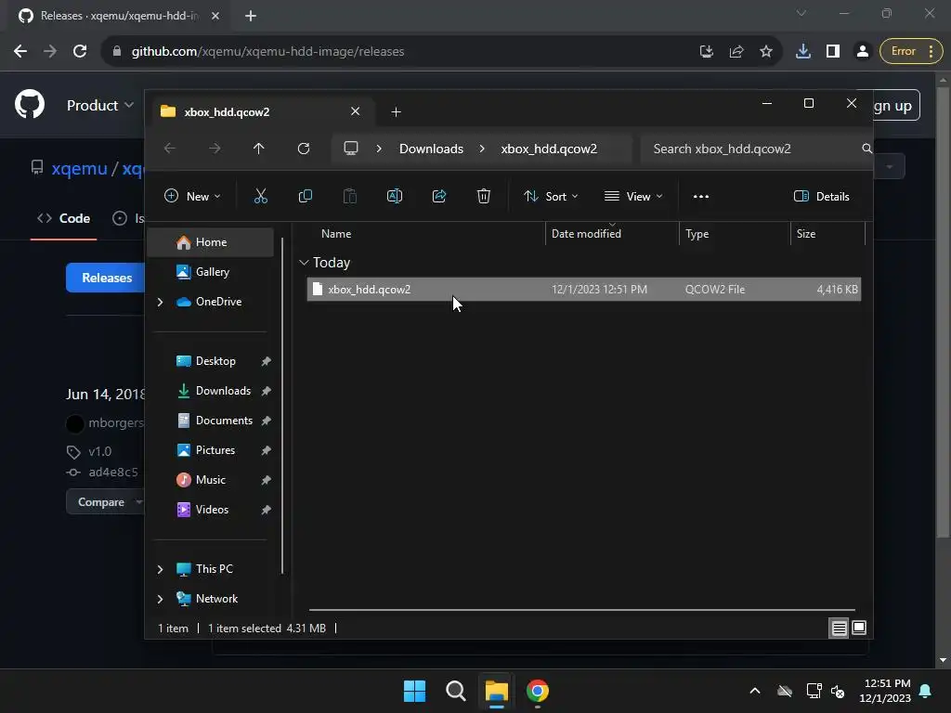Open Chrome's Downloads icon in toolbar
951x713 pixels.
point(803,51)
